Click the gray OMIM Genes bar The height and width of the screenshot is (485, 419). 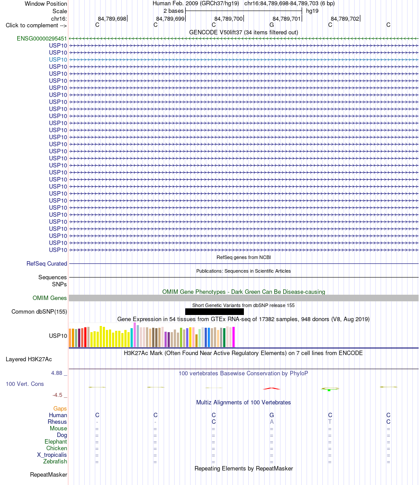point(244,298)
